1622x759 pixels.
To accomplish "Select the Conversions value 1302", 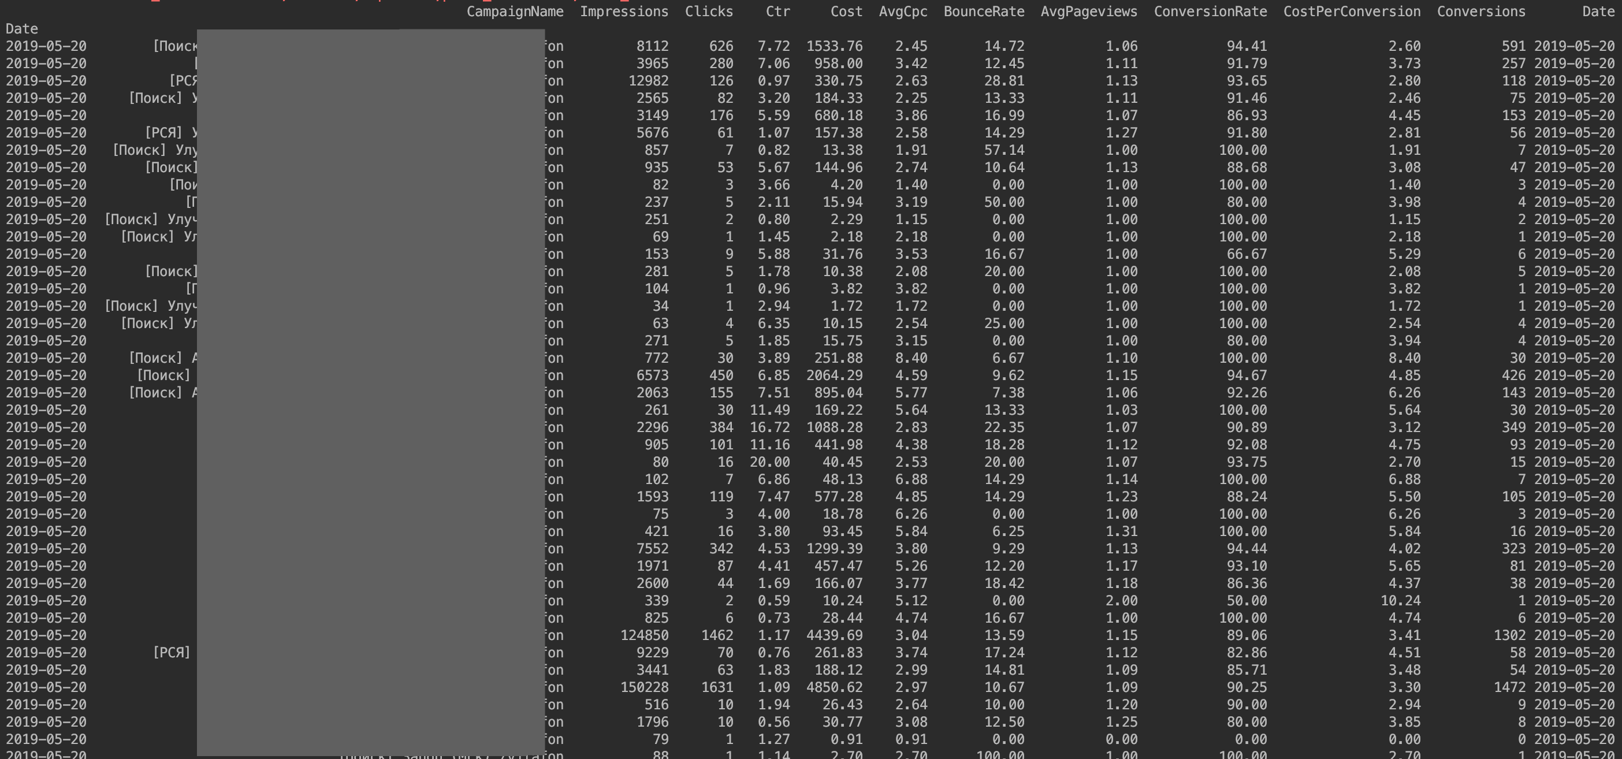I will pos(1509,635).
